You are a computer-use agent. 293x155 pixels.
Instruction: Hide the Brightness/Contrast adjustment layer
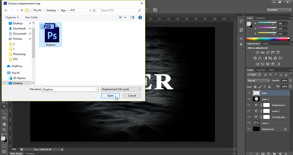click(249, 105)
